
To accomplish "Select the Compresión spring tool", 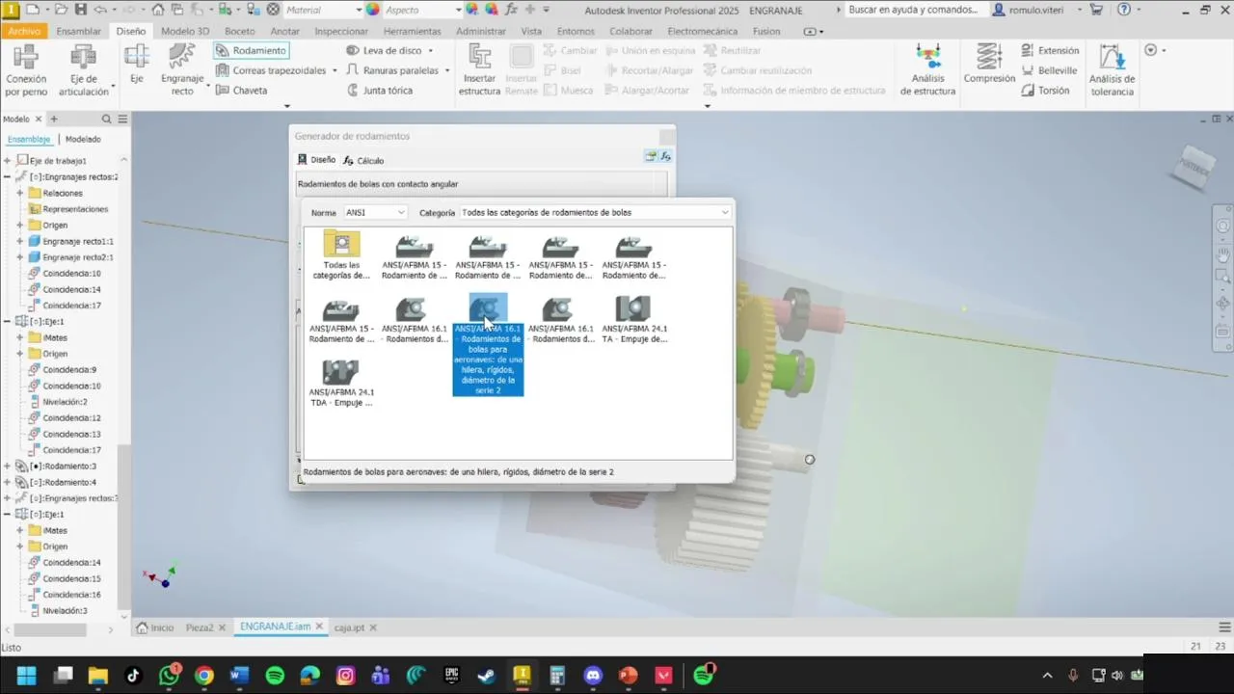I will (989, 64).
